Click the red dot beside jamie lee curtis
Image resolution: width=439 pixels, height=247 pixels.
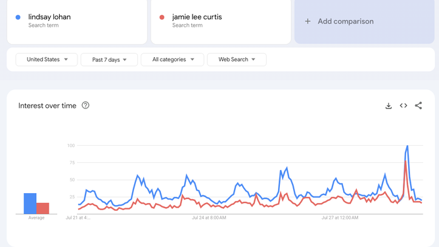[x=162, y=17]
